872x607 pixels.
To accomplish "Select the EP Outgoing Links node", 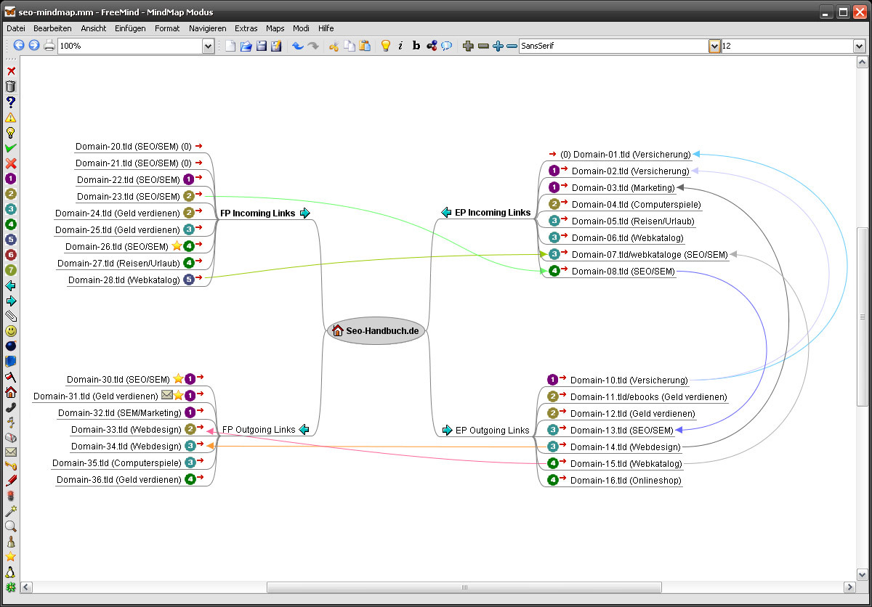I will click(486, 430).
